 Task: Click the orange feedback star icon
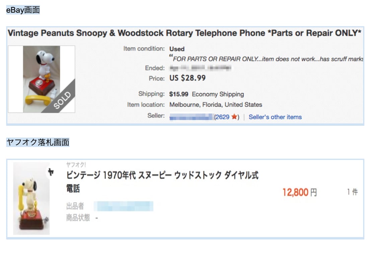pyautogui.click(x=234, y=117)
